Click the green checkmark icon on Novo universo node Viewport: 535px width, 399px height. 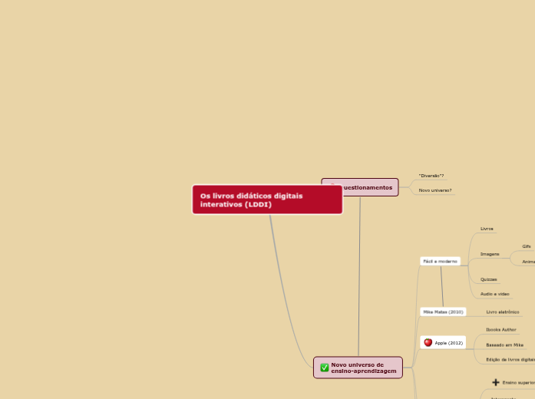click(325, 368)
